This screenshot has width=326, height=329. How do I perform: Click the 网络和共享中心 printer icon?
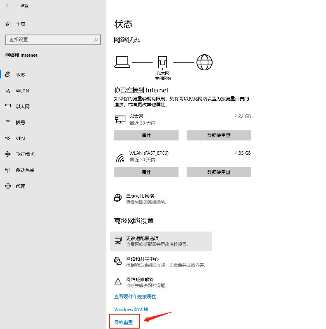coord(118,261)
